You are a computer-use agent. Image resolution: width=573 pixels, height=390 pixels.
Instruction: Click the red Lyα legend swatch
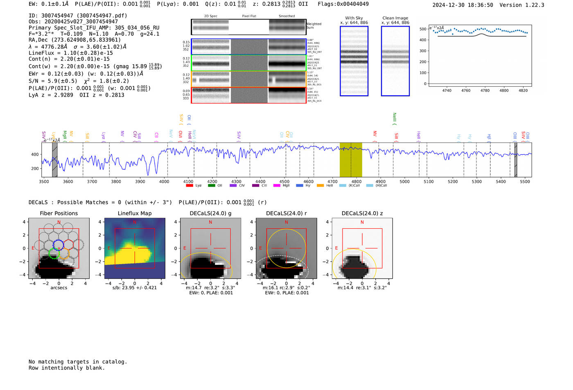(x=189, y=185)
